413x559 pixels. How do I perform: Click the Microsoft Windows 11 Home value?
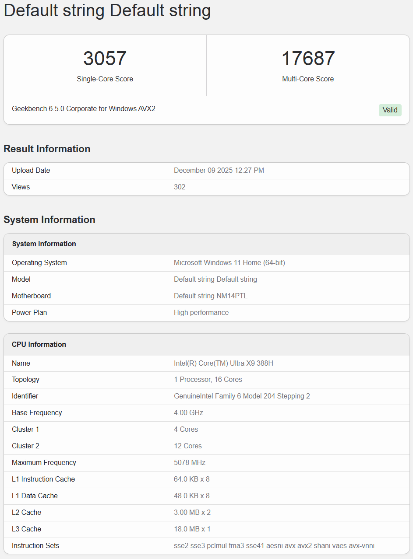(229, 263)
